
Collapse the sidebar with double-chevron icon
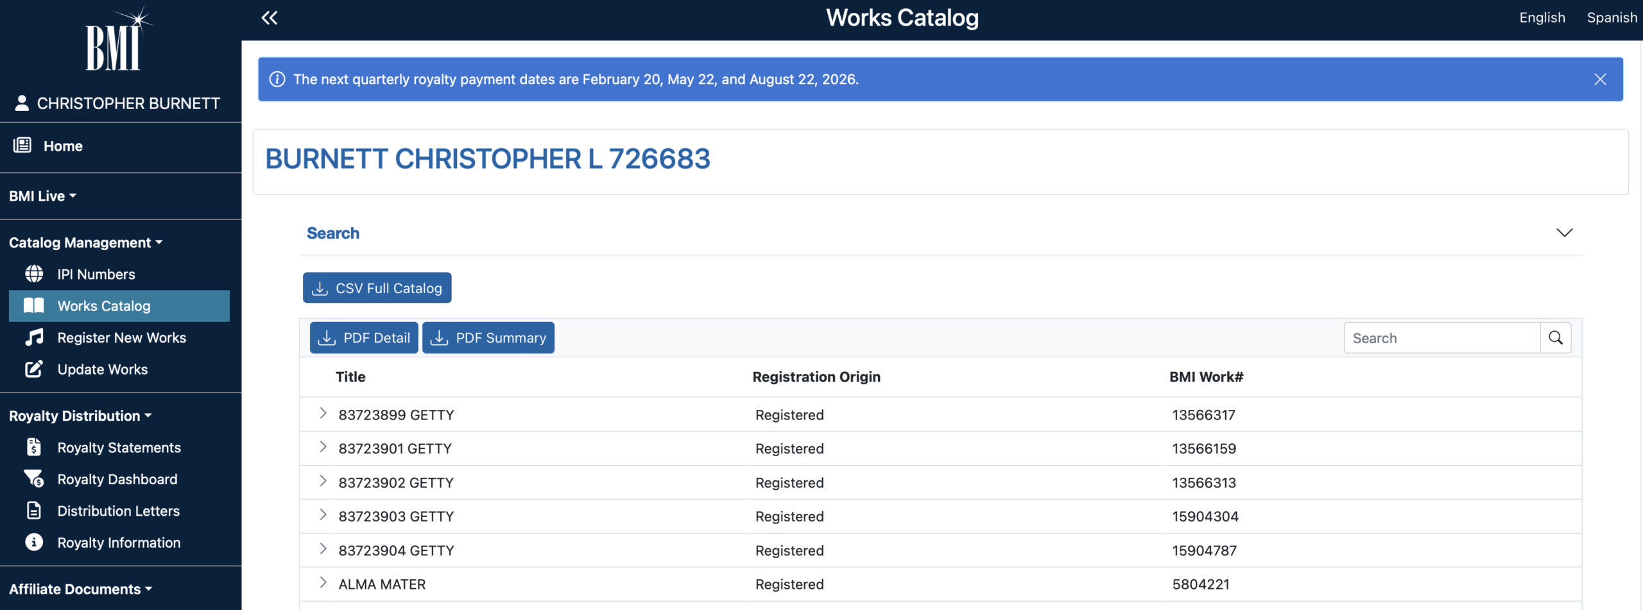[x=270, y=18]
